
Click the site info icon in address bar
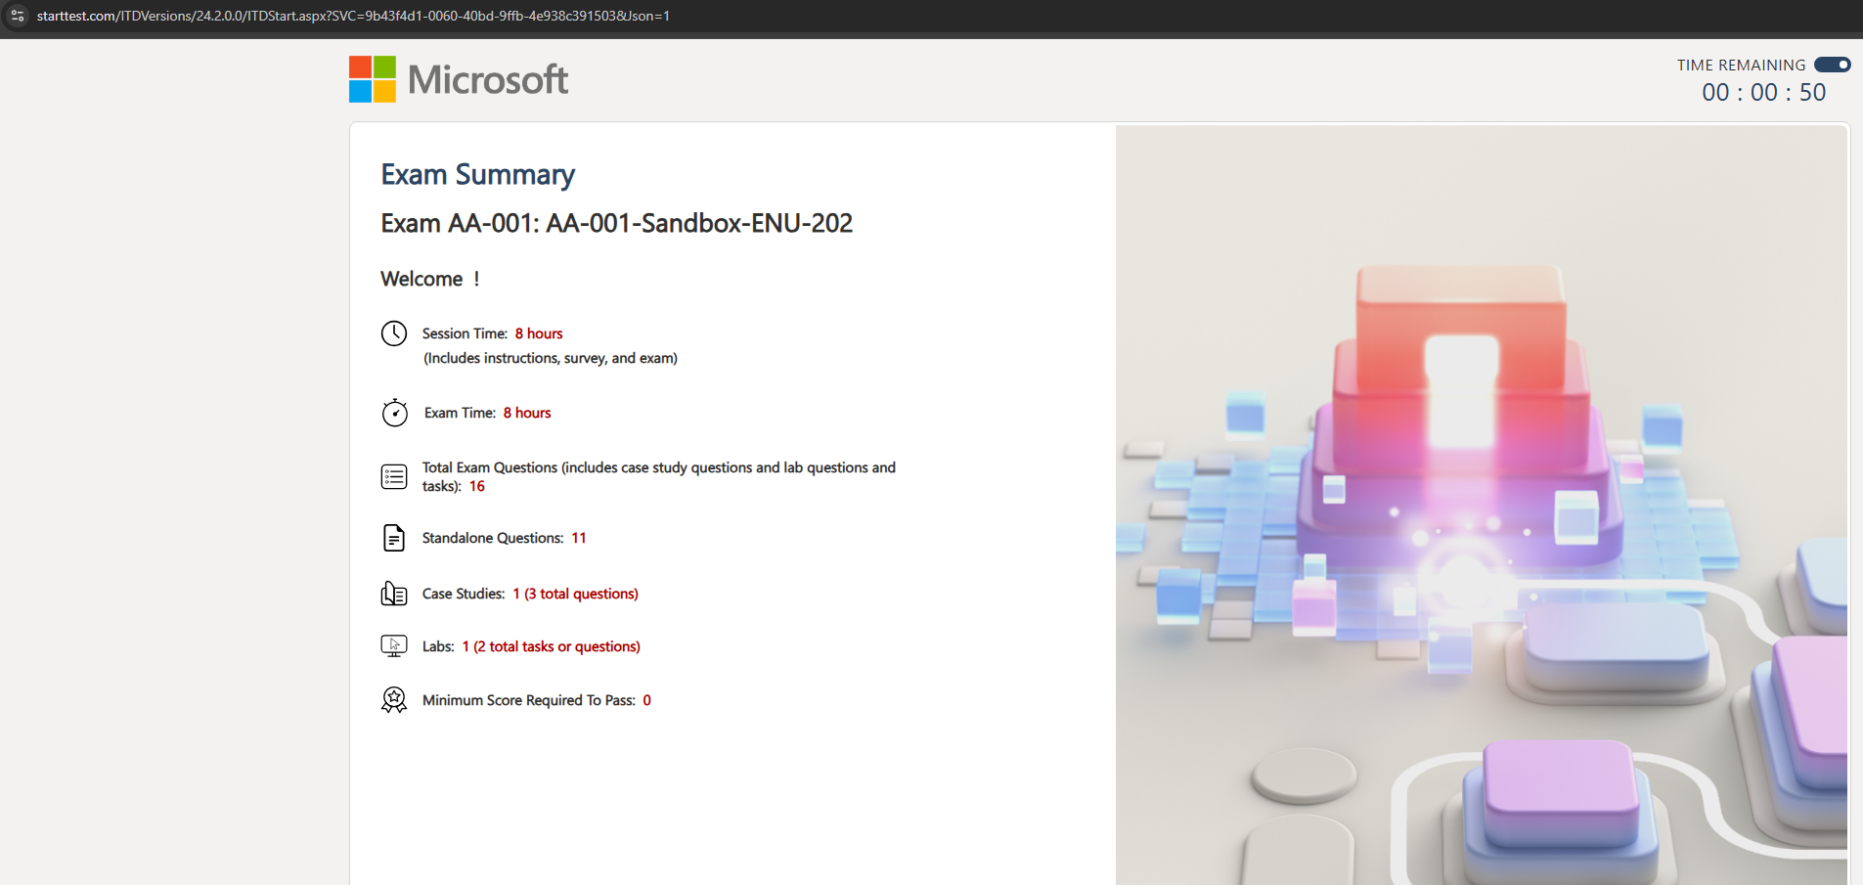tap(18, 16)
